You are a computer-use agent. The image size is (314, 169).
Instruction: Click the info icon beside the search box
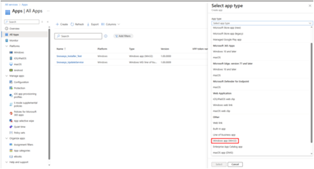click(106, 36)
